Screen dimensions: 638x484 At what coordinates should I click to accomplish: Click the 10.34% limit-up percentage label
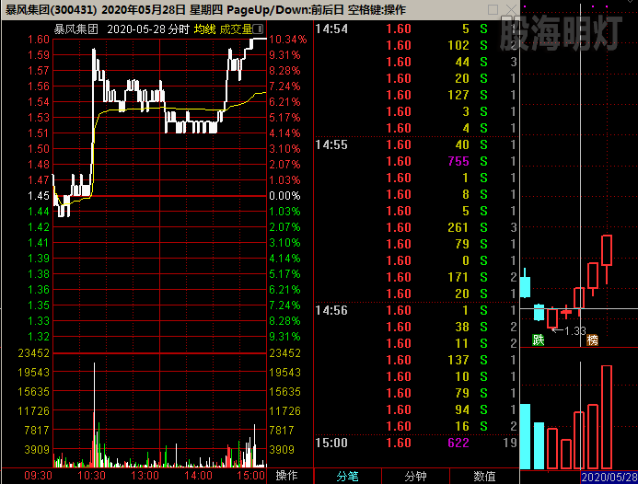pos(287,40)
